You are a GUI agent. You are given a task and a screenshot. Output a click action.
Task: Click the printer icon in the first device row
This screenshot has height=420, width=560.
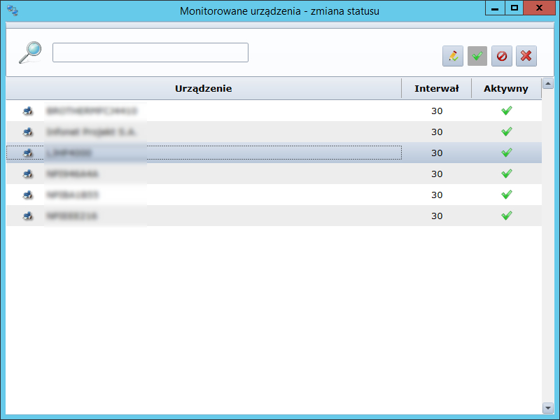tap(28, 111)
